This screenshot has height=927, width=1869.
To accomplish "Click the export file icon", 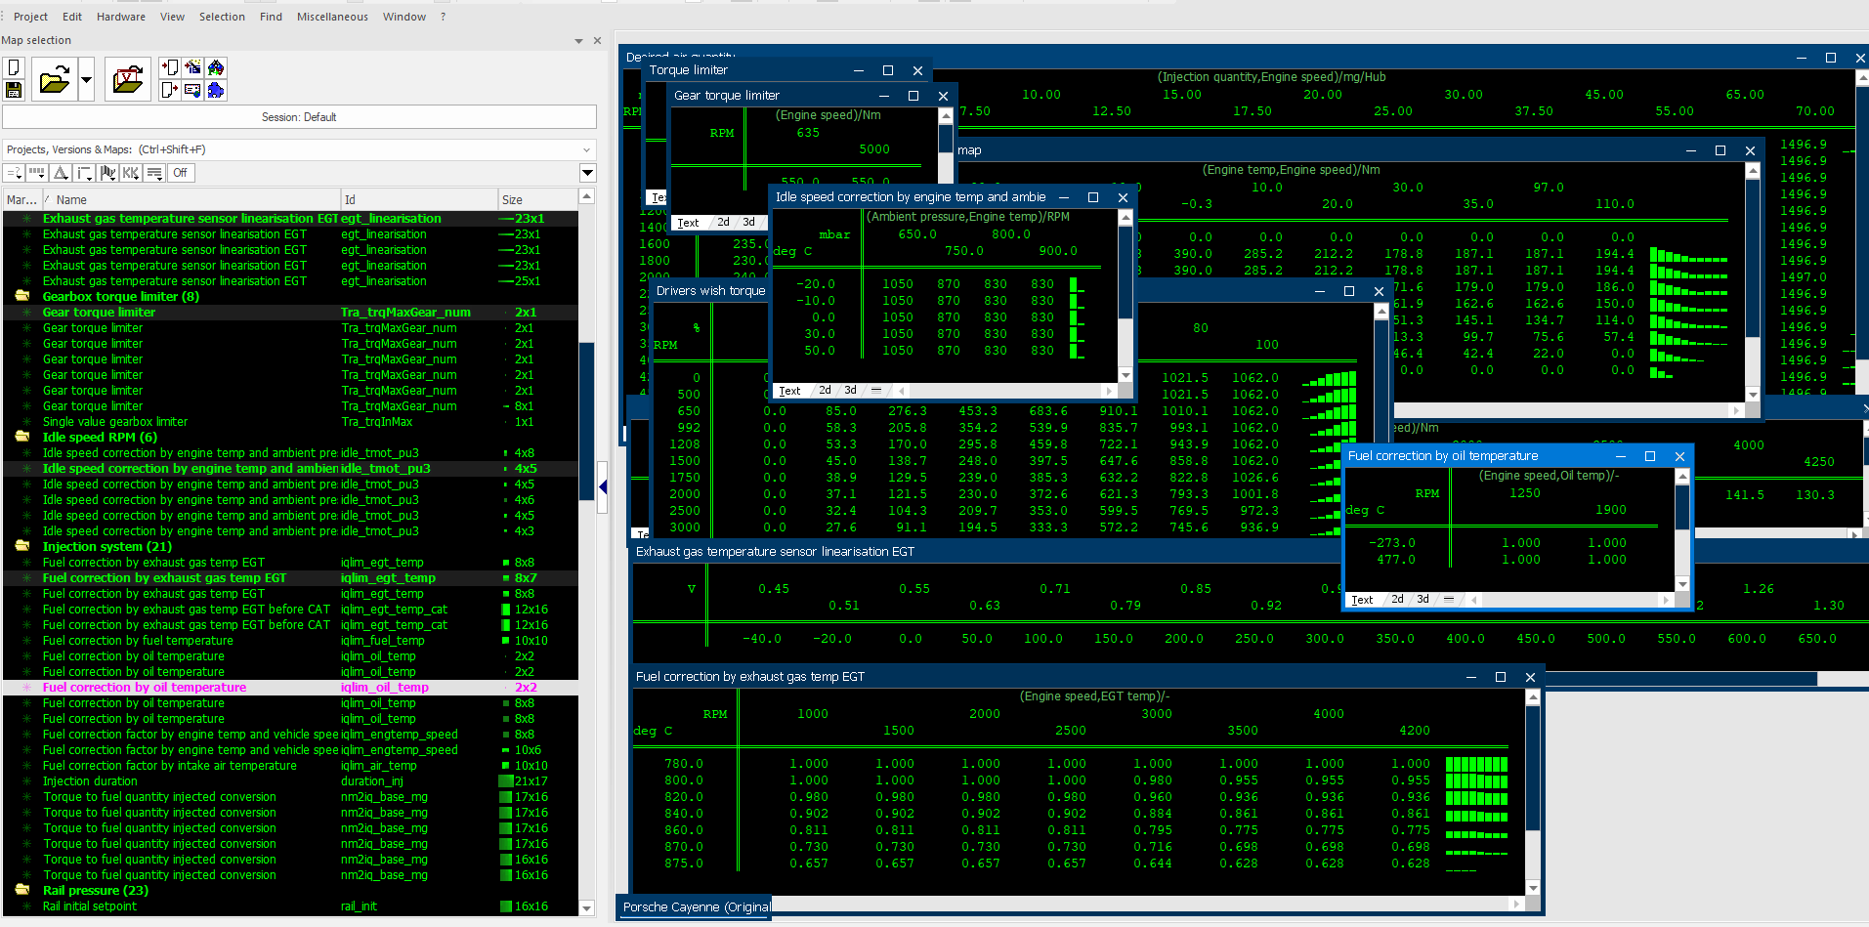I will (170, 90).
